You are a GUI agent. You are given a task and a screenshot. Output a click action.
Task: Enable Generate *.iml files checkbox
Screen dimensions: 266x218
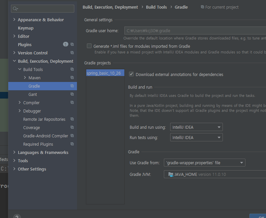[89, 46]
